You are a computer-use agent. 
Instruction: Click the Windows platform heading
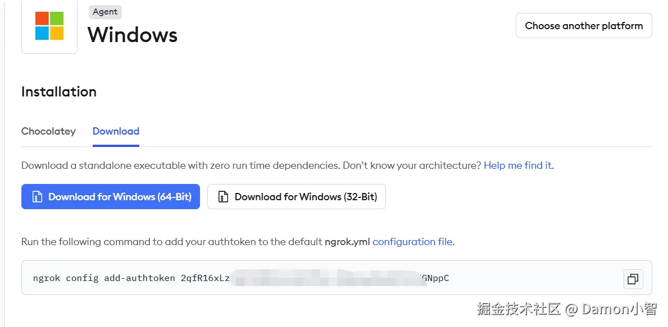[133, 35]
